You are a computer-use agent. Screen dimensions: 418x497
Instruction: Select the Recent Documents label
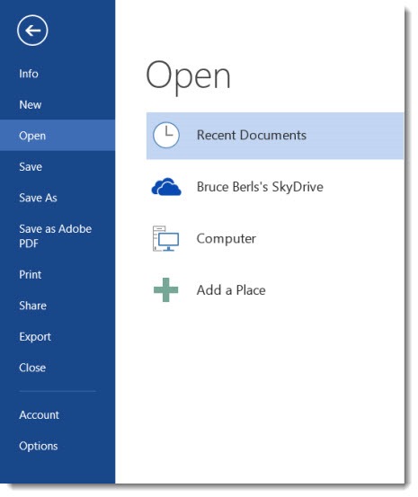click(x=252, y=136)
